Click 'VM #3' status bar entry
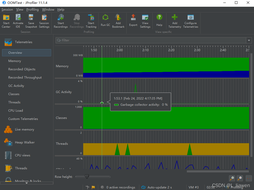Viewport: 254px width, 190px height. [194, 187]
